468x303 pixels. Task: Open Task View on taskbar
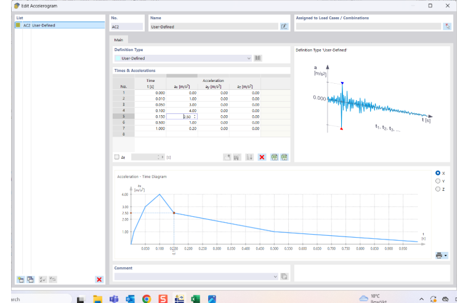point(80,299)
